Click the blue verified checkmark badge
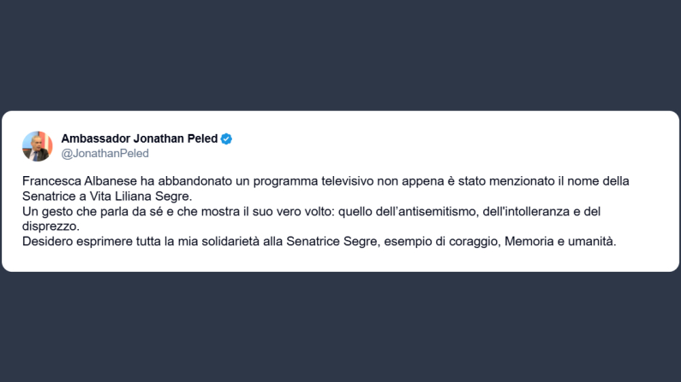Screen dimensions: 681x382 [226, 138]
